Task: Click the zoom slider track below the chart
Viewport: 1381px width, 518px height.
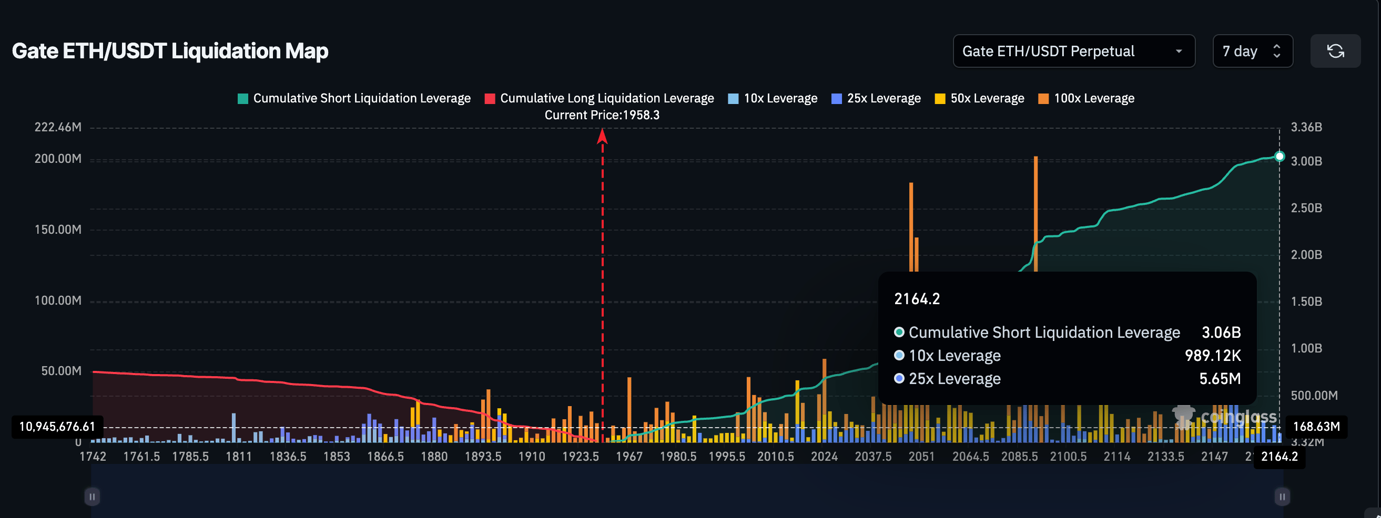Action: 686,496
